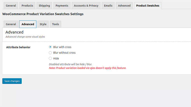Image resolution: width=191 pixels, height=107 pixels.
Task: Open the Shipping tab
Action: [x=44, y=6]
